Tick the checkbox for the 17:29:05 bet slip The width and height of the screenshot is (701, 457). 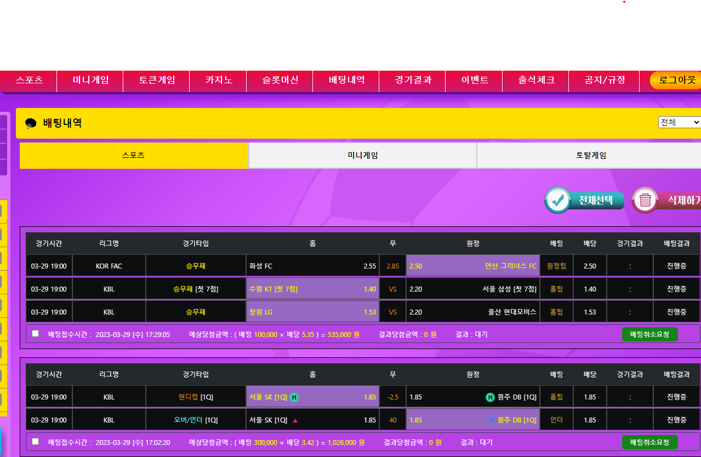pos(36,333)
